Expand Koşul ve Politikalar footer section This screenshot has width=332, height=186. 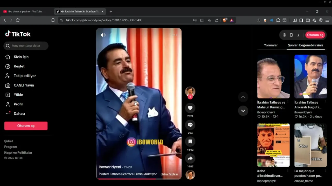[x=18, y=153]
